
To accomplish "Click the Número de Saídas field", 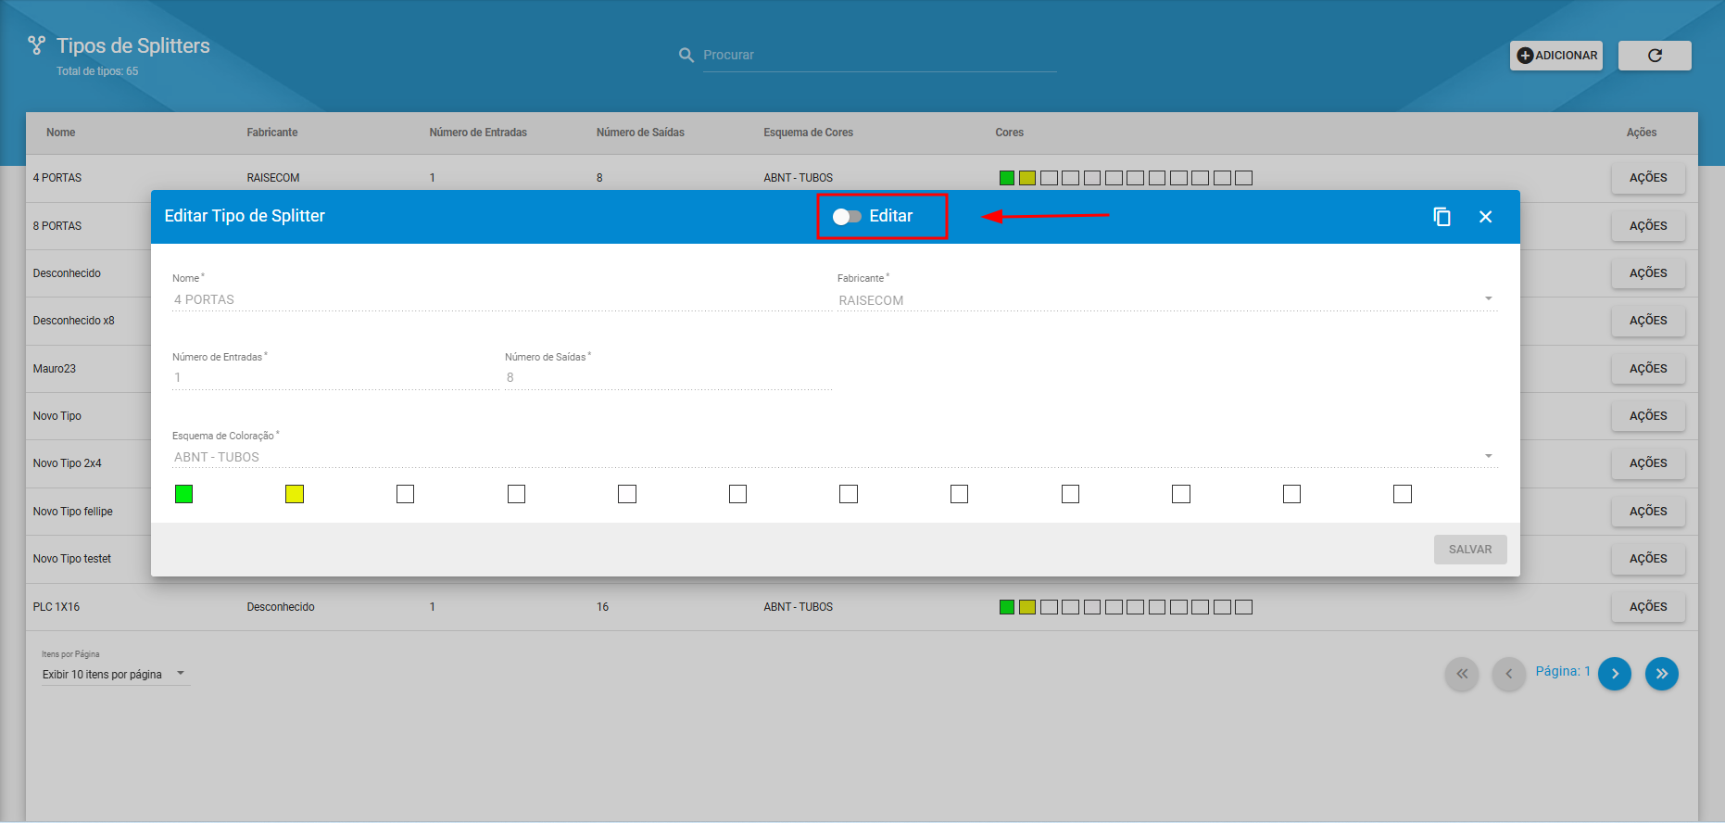I will coord(668,377).
